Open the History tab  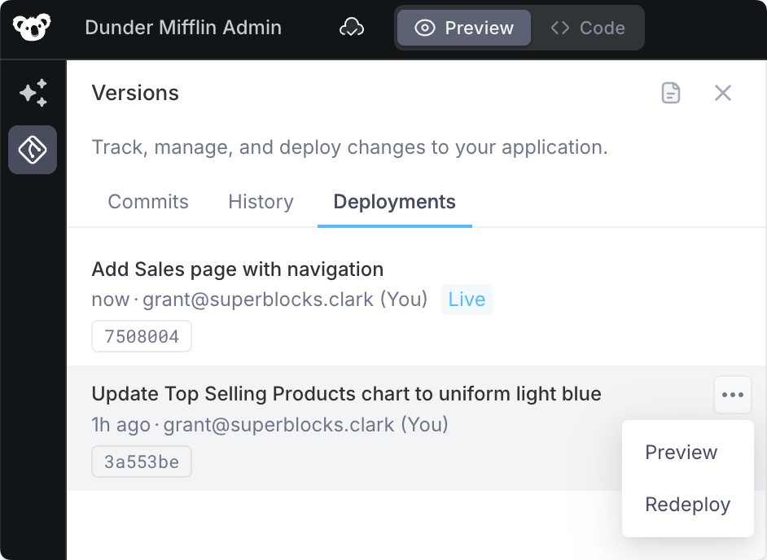(x=261, y=202)
